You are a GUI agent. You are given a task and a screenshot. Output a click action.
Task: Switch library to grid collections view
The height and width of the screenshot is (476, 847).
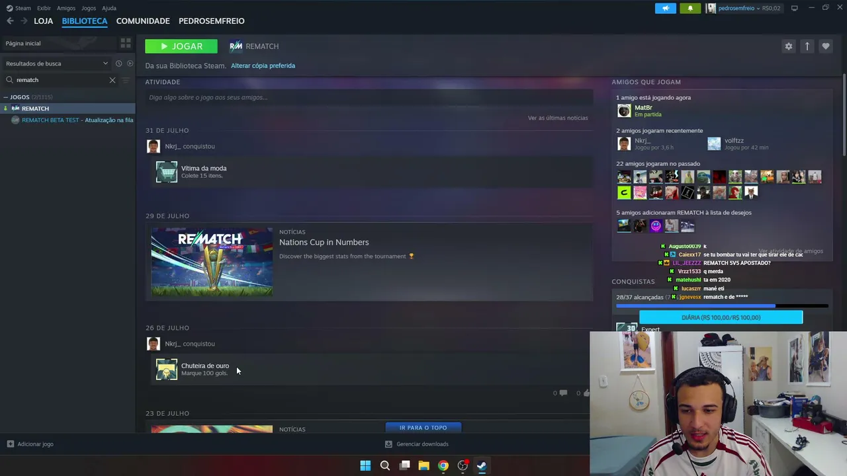(125, 43)
